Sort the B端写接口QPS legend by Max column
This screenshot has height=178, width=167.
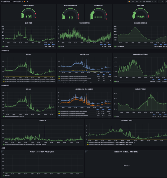click(x=104, y=74)
